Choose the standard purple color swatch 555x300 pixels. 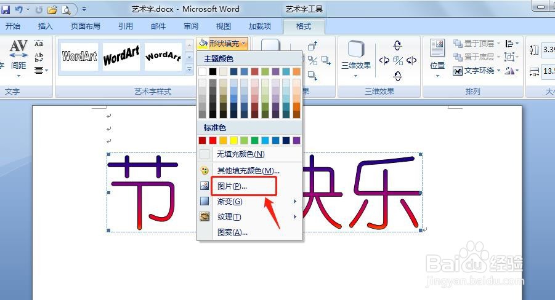click(x=297, y=141)
